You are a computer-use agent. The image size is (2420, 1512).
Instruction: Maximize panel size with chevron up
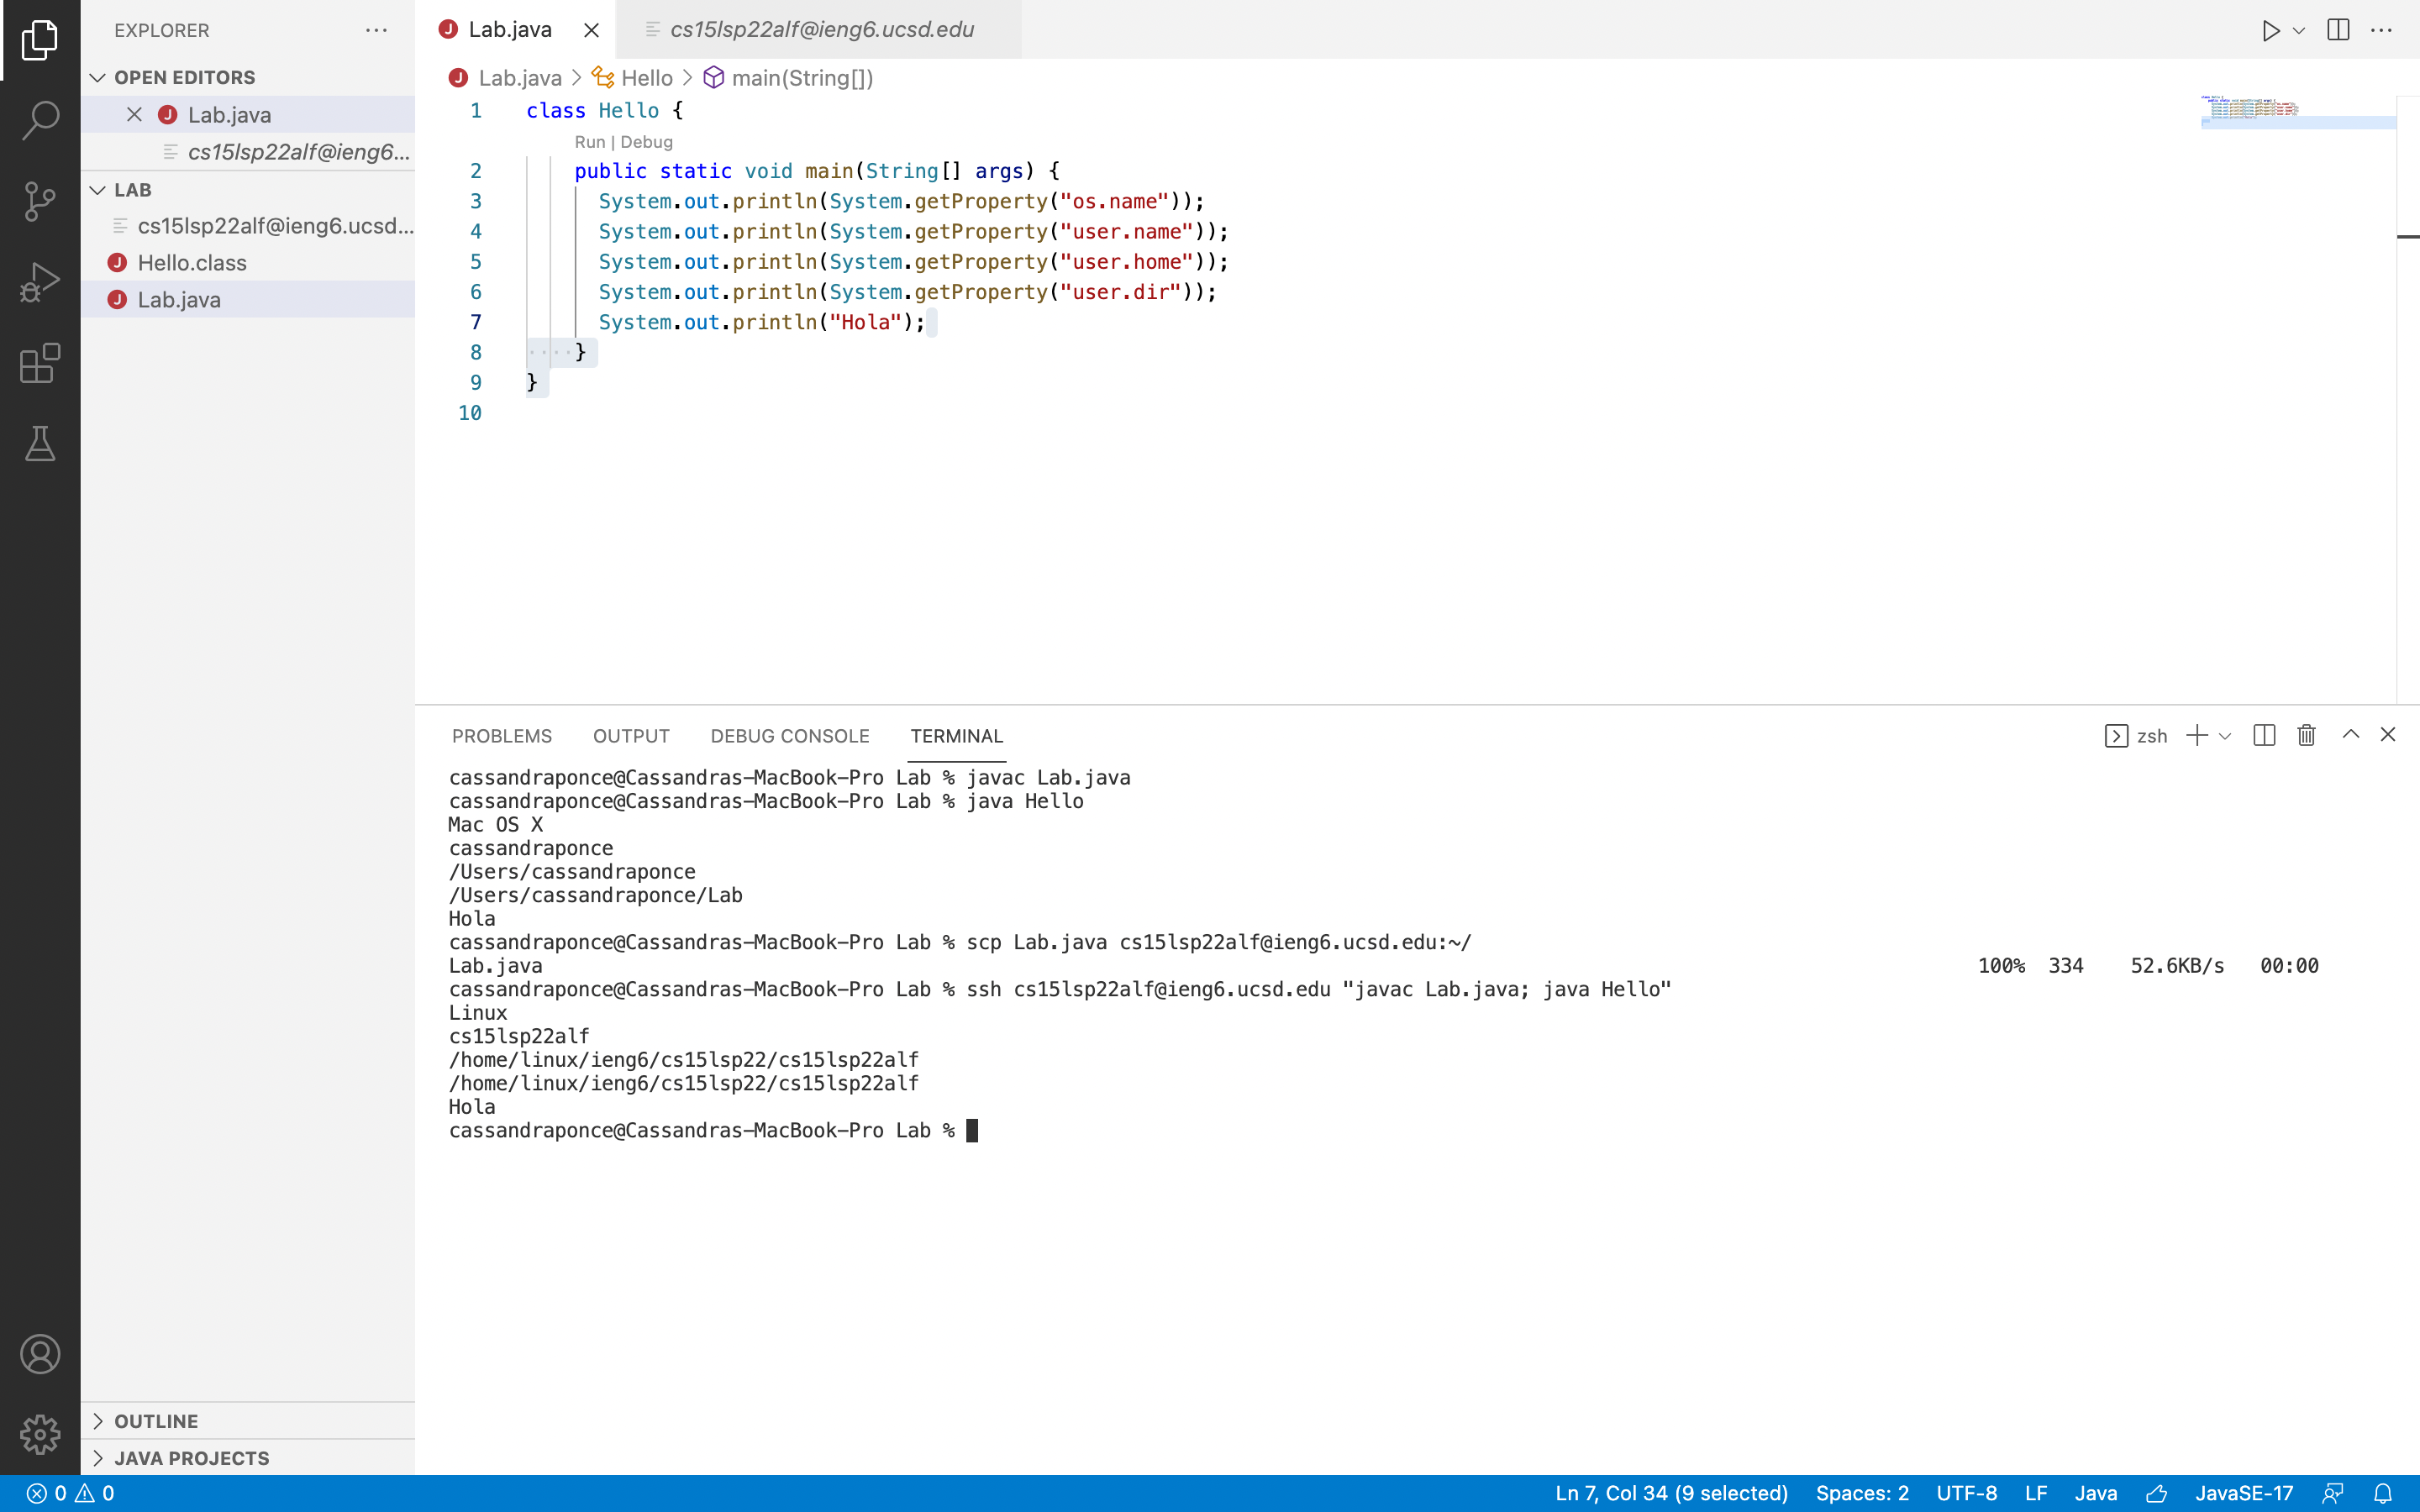pos(2350,735)
